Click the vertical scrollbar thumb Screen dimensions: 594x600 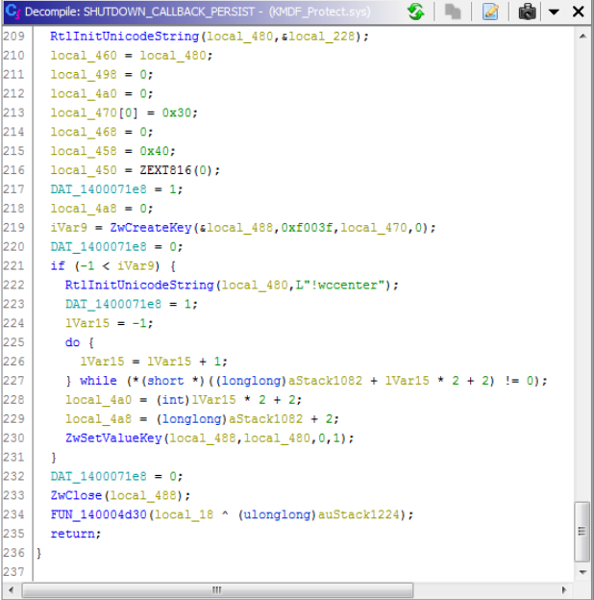[582, 533]
